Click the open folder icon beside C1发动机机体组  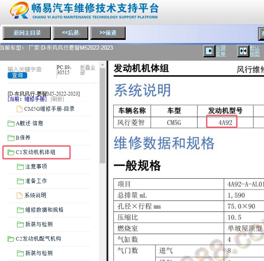tap(11, 152)
